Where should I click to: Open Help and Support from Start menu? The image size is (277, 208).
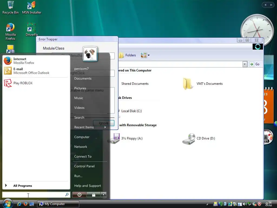pyautogui.click(x=88, y=186)
